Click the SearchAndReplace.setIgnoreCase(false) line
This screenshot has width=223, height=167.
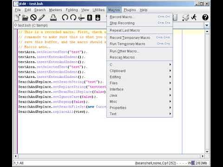coord(58,97)
